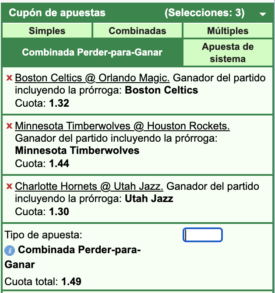
Task: Select the Múltiples tab
Action: pos(228,31)
